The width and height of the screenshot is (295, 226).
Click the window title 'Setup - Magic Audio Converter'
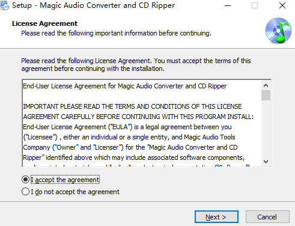[93, 5]
